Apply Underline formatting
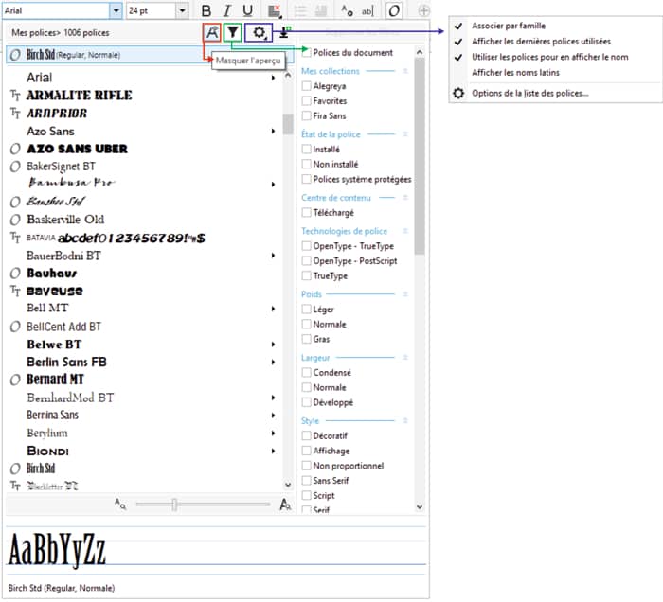The width and height of the screenshot is (663, 602). click(x=247, y=10)
